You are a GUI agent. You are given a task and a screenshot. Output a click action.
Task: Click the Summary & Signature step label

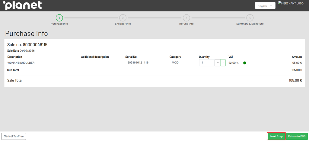[250, 24]
